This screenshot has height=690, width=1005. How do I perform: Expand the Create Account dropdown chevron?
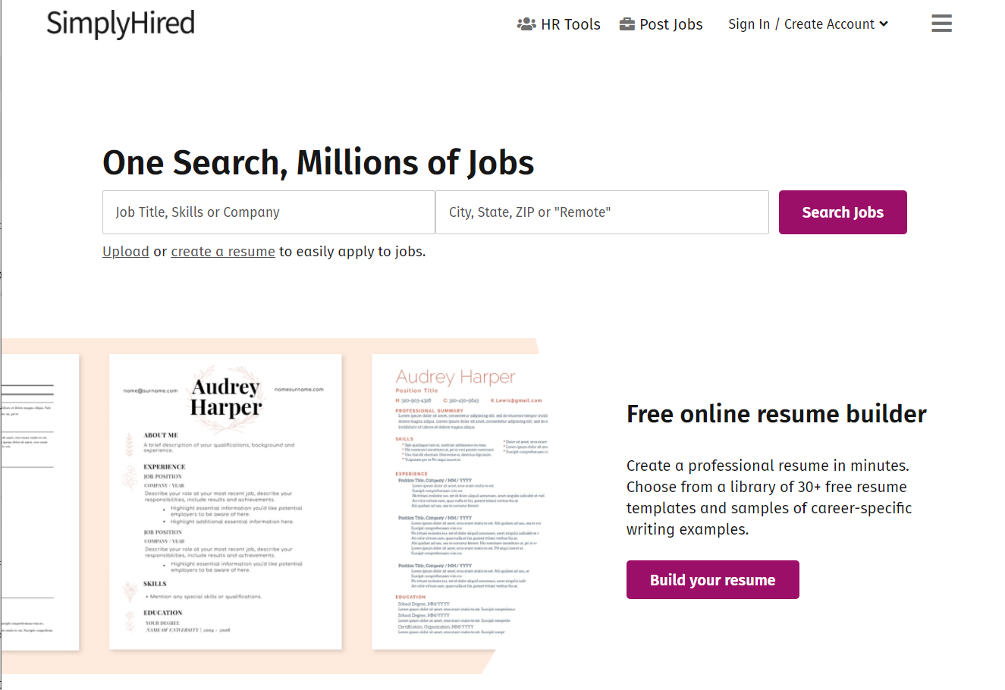point(884,24)
